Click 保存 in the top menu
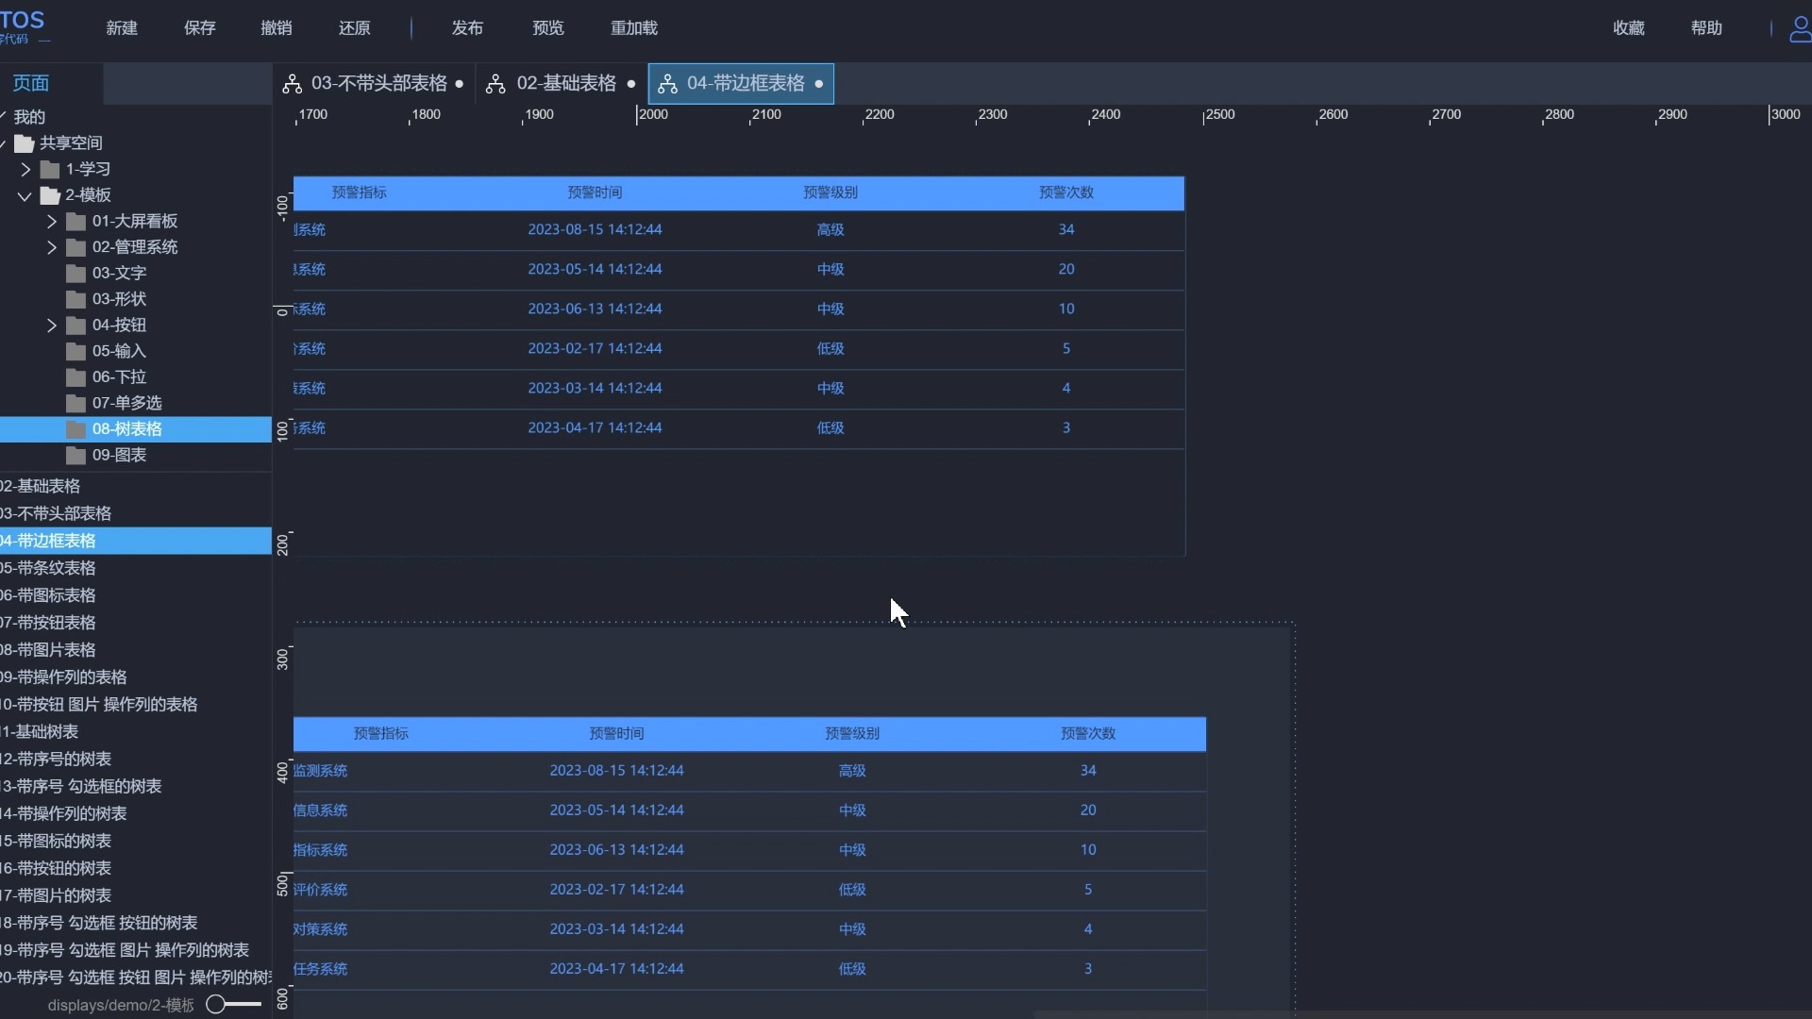The height and width of the screenshot is (1019, 1812). point(200,28)
